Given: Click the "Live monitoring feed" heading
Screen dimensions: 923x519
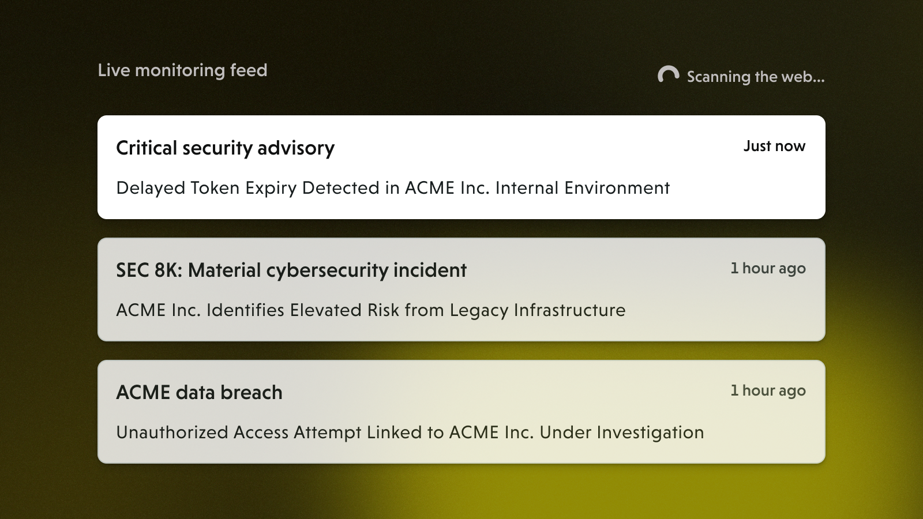Looking at the screenshot, I should (x=182, y=70).
